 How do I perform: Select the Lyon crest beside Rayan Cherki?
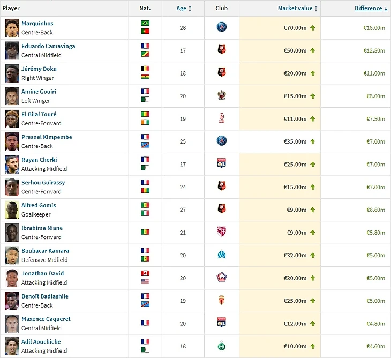(222, 164)
